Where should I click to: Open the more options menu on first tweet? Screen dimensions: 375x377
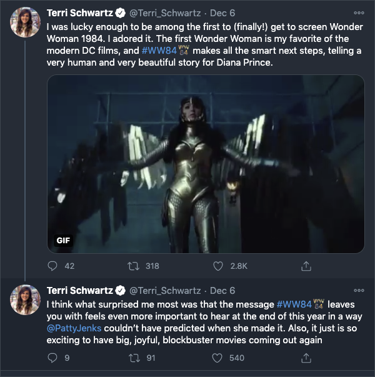tap(359, 13)
